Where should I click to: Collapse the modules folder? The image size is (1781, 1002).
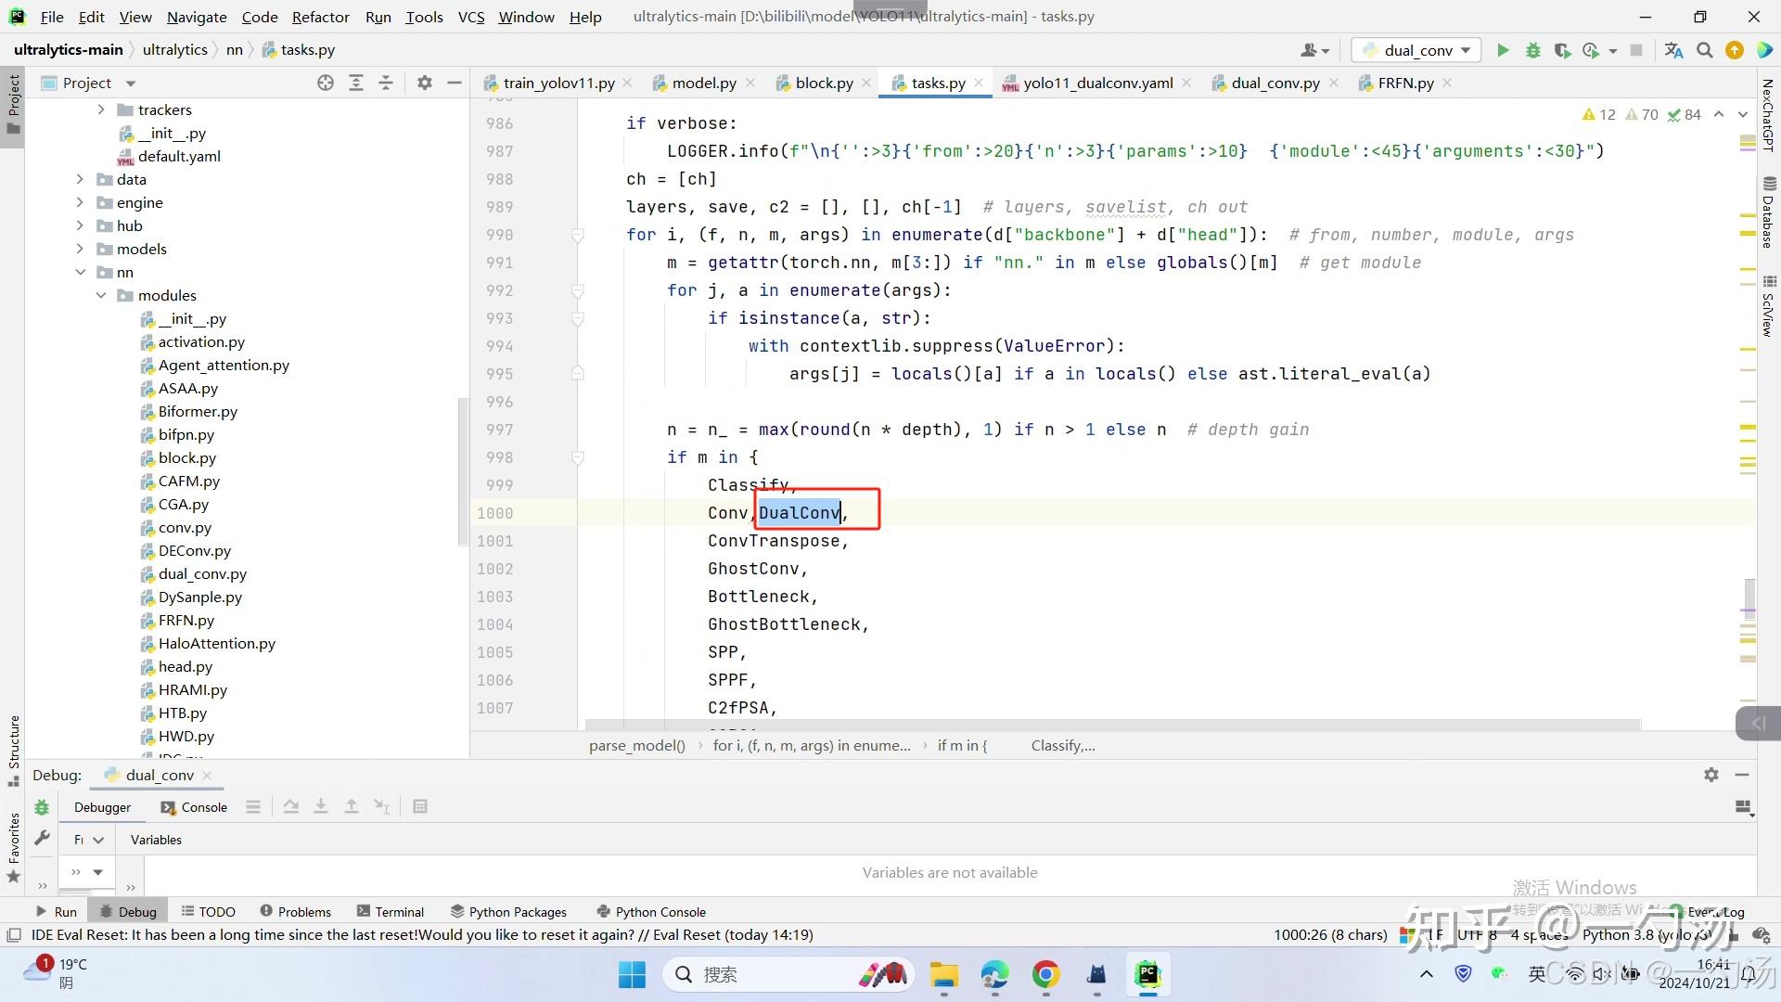(x=101, y=295)
